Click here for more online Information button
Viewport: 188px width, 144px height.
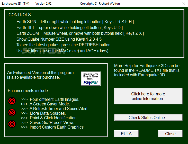pos(148,96)
